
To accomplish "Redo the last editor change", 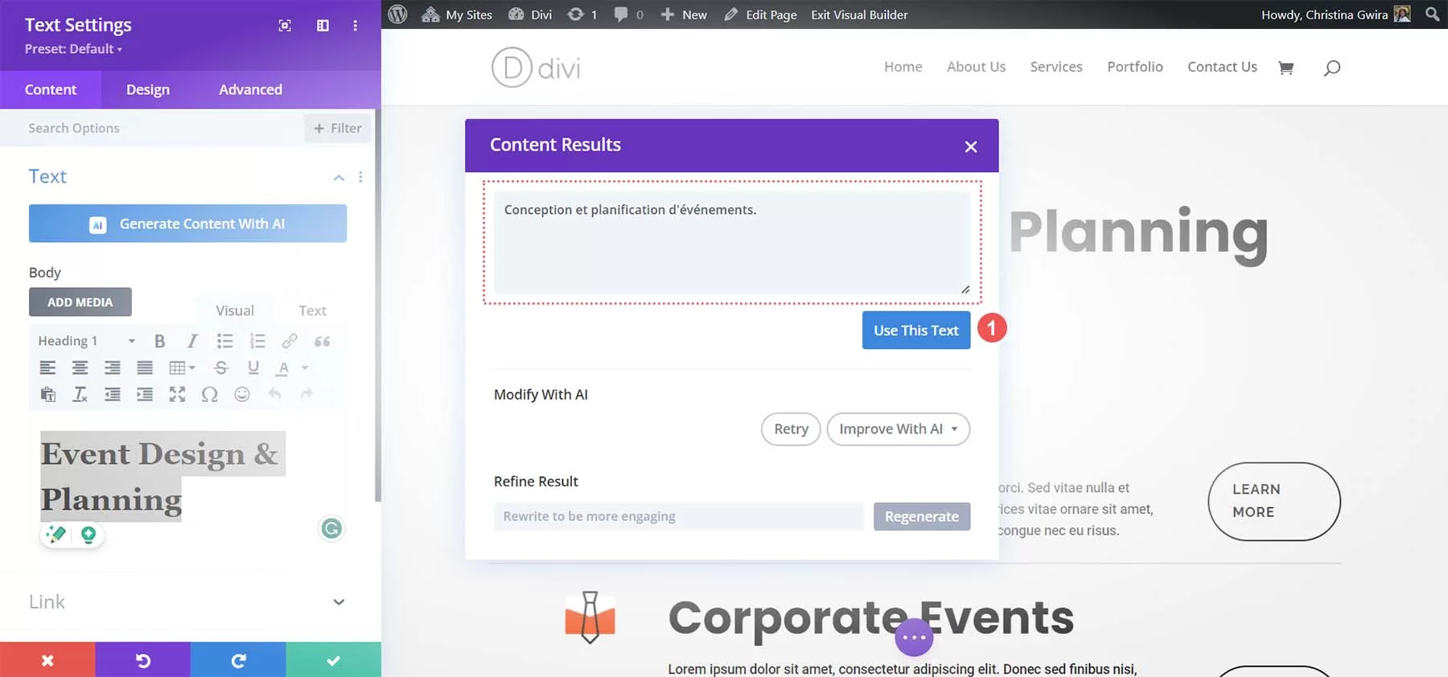I will click(x=306, y=394).
